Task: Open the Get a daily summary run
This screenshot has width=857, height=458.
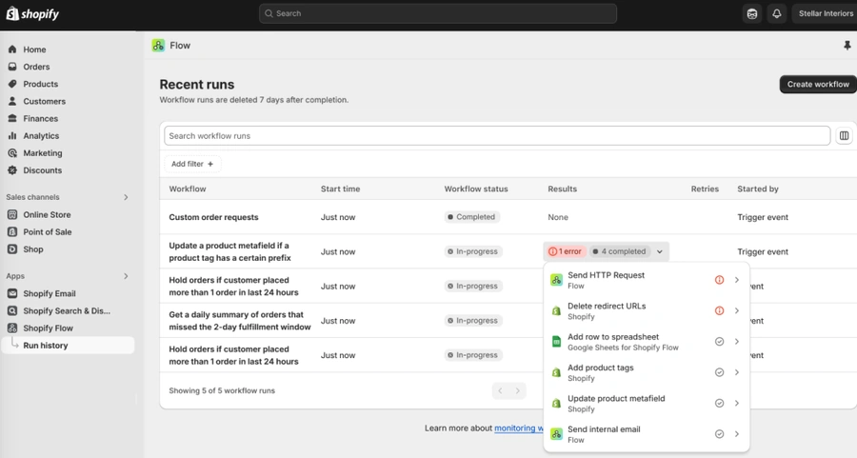Action: click(x=240, y=321)
